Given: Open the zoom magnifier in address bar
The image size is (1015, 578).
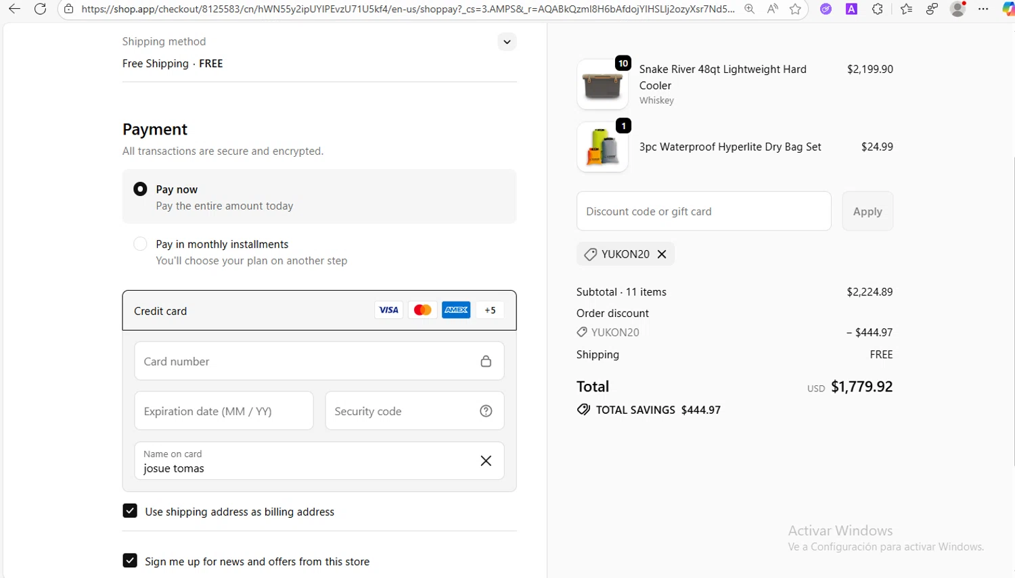Looking at the screenshot, I should [749, 9].
